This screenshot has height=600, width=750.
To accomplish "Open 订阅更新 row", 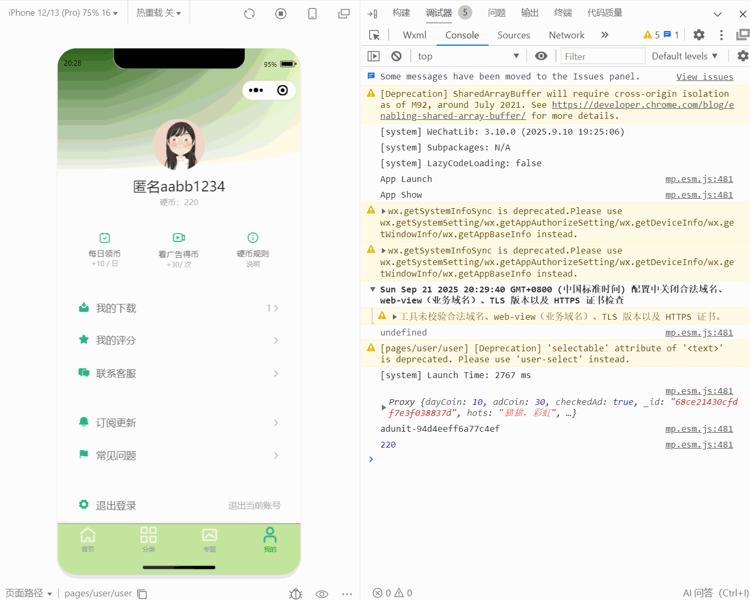I will click(x=179, y=423).
